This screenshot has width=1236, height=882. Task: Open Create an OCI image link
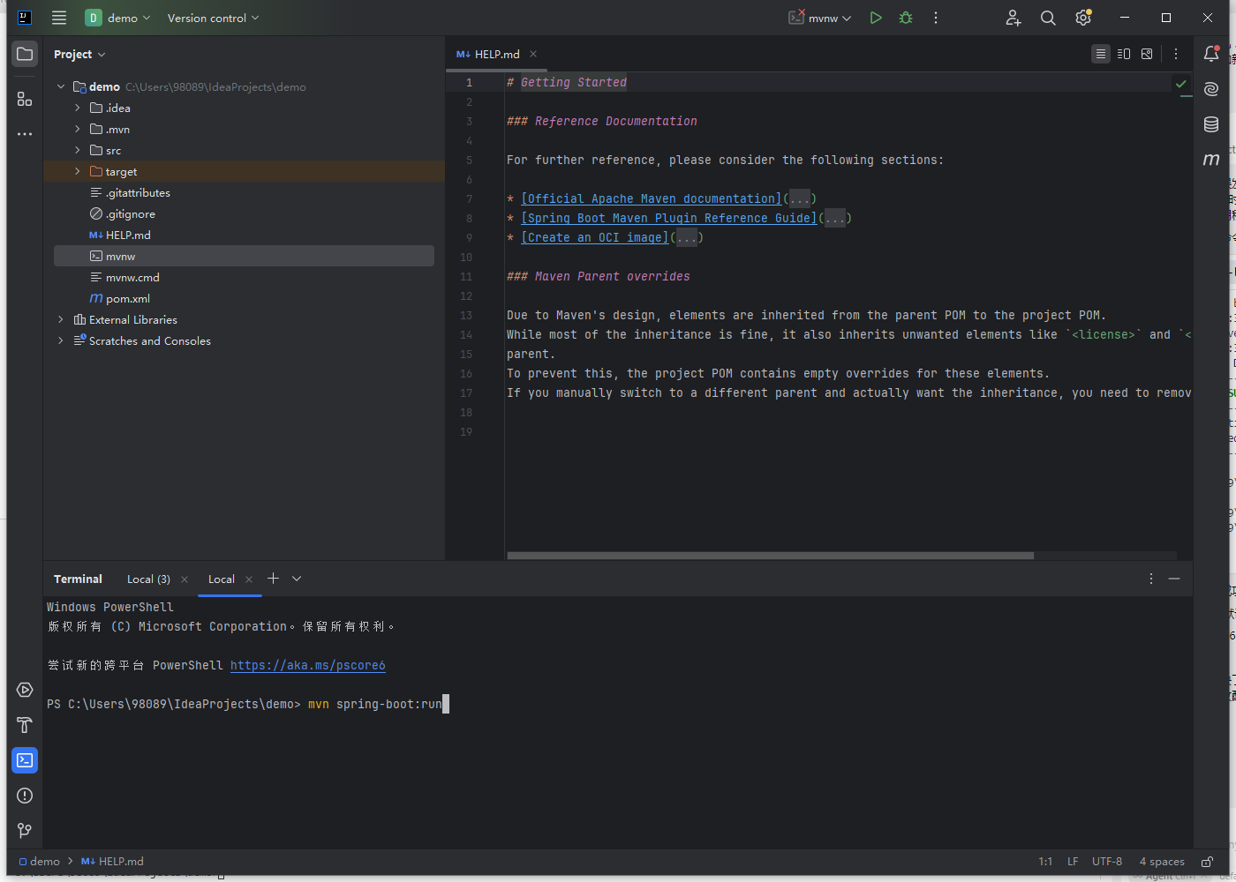(x=595, y=237)
